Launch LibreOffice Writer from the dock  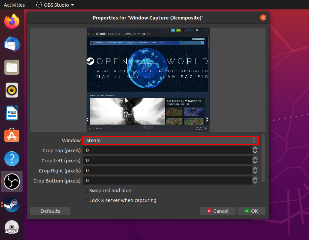click(12, 113)
